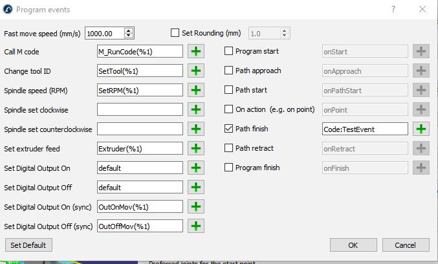This screenshot has width=438, height=264.
Task: Click green plus for Spindle set clockwise
Action: click(196, 109)
